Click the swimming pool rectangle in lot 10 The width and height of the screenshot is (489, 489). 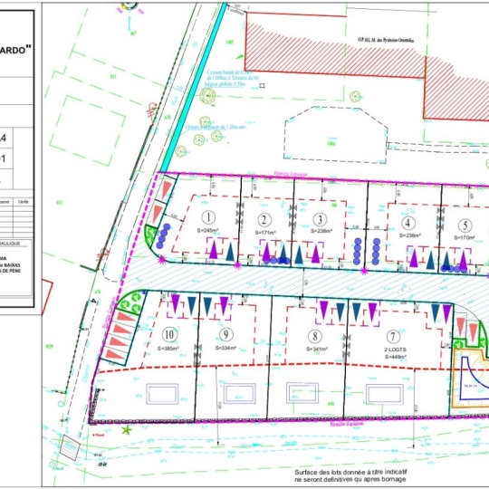click(x=162, y=394)
